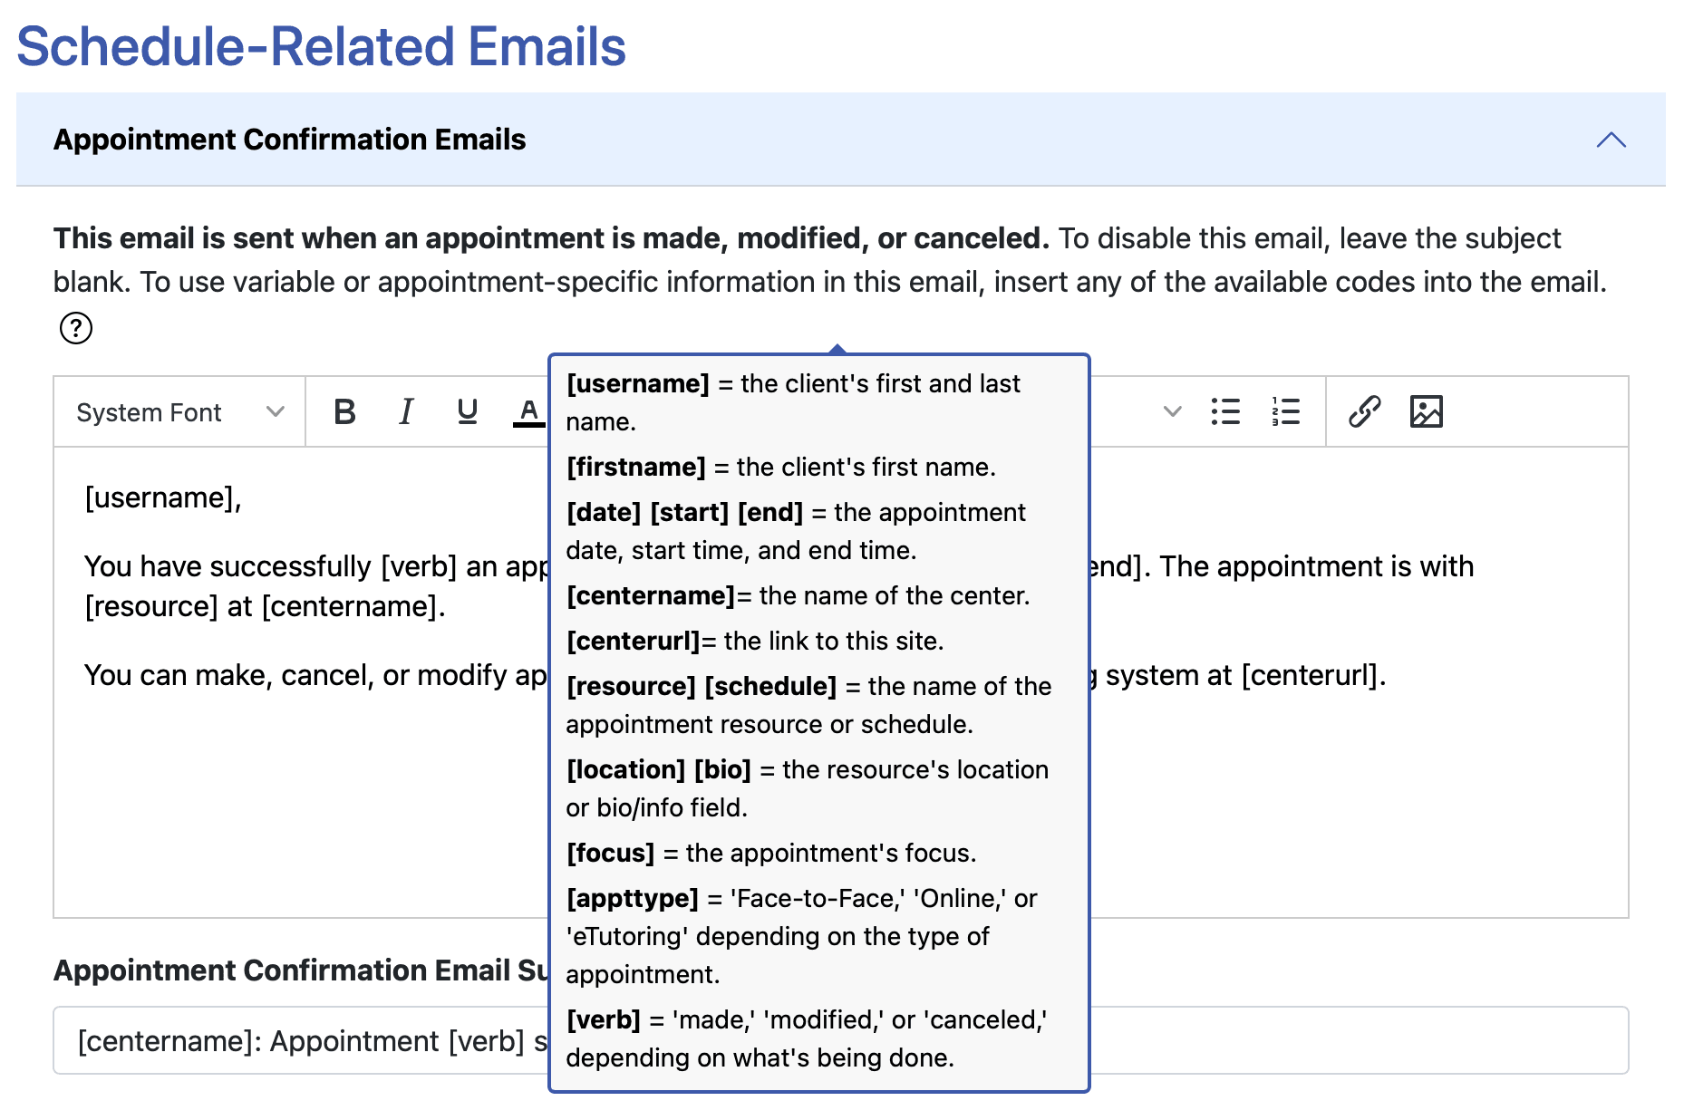
Task: Create a bulleted list
Action: click(1225, 412)
